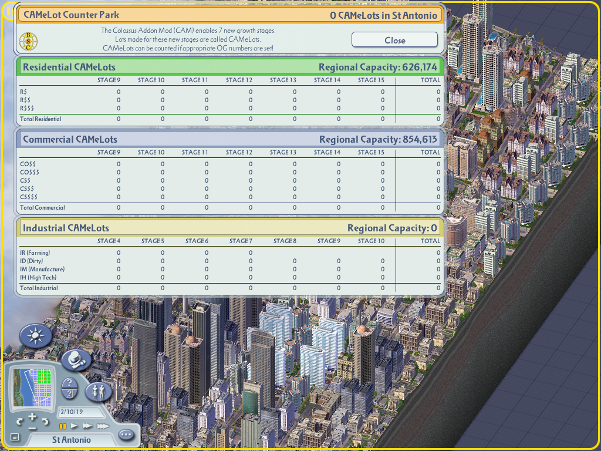Screen dimensions: 601x451
Task: Switch to God mode sun button
Action: point(36,336)
